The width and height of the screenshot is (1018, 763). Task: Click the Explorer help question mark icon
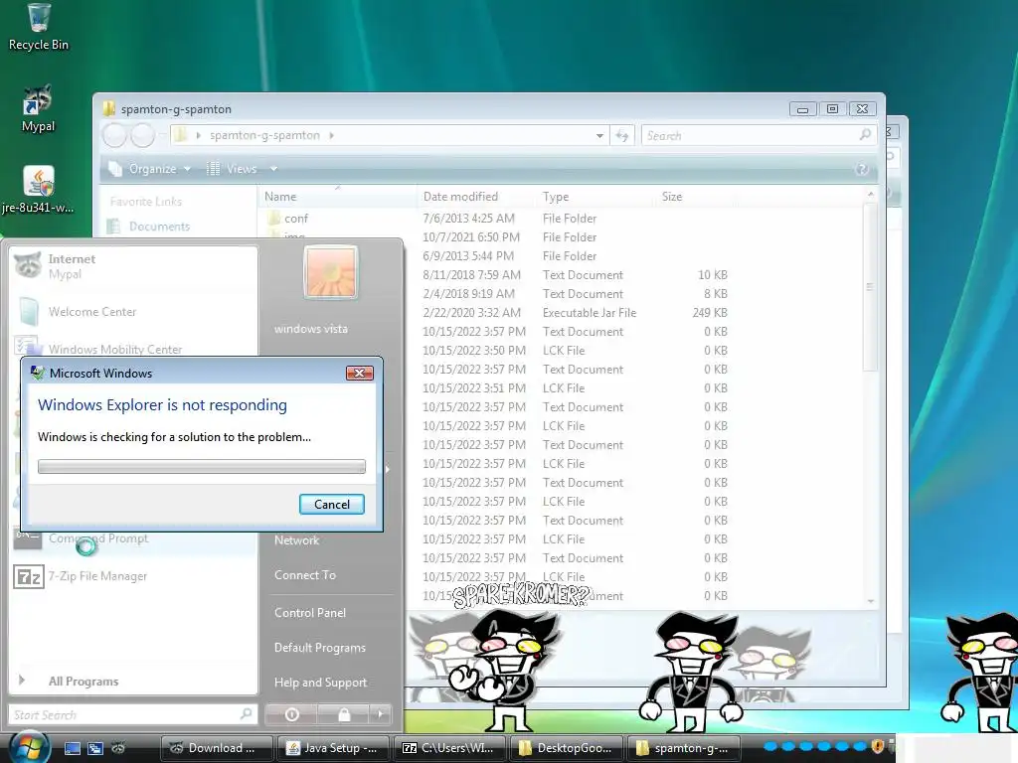click(862, 169)
